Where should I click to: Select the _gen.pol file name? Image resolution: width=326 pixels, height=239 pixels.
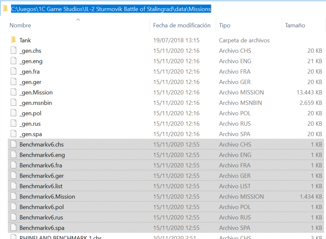(30, 113)
